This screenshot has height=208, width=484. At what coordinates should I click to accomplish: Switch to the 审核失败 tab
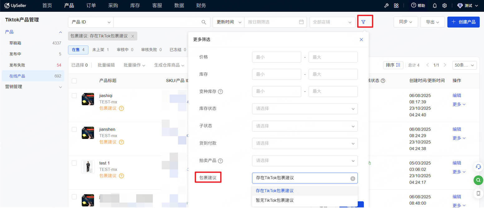pyautogui.click(x=151, y=50)
